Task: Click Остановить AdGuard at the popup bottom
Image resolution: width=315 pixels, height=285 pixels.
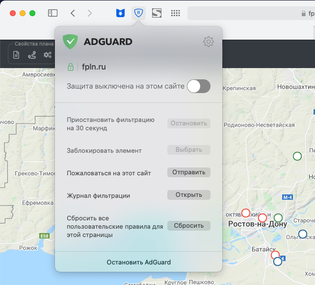Action: tap(139, 262)
